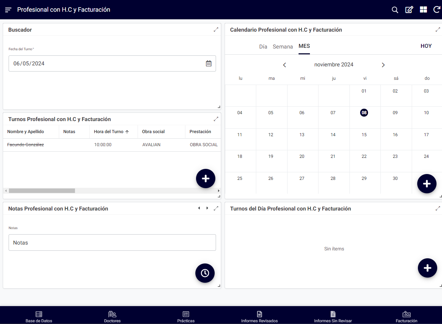The width and height of the screenshot is (442, 324).
Task: Select the Facundo González row
Action: (x=112, y=145)
